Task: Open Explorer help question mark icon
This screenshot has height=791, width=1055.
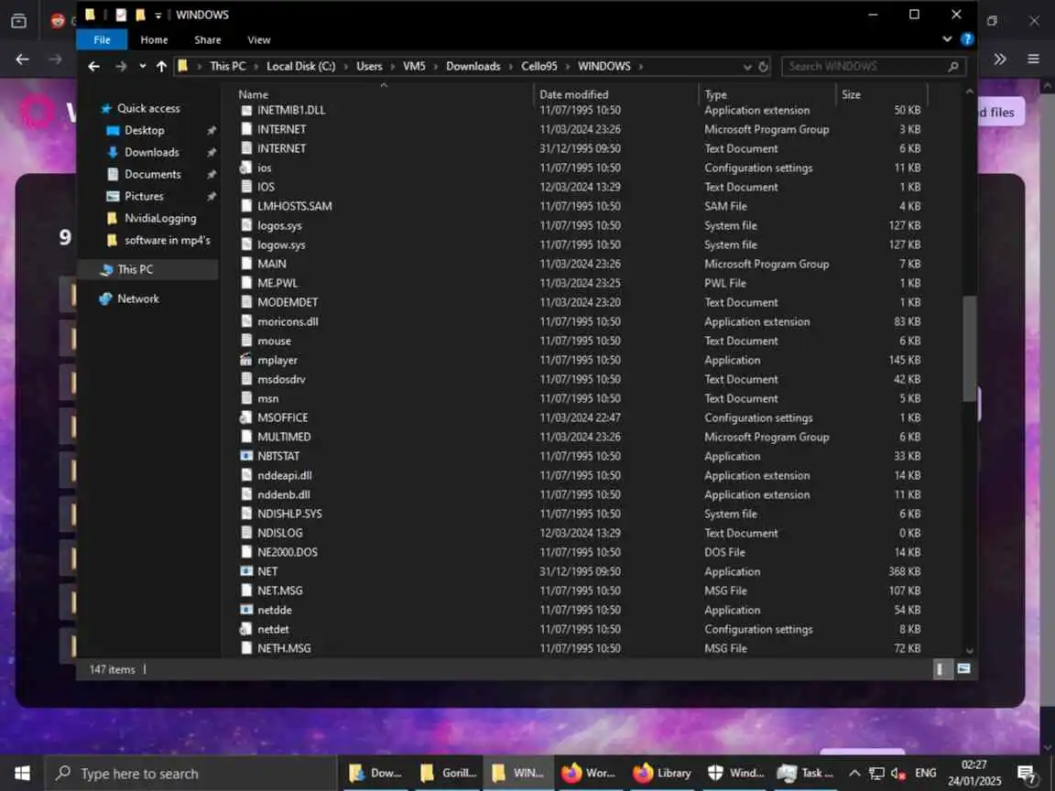Action: [x=967, y=39]
